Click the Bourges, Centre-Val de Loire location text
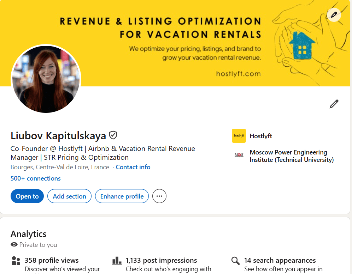This screenshot has width=352, height=274. 60,167
